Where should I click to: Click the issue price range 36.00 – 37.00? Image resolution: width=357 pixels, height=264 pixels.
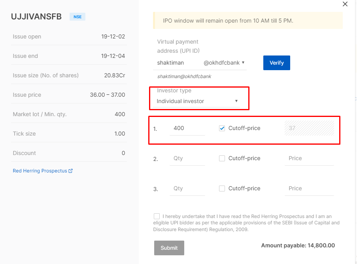(108, 95)
